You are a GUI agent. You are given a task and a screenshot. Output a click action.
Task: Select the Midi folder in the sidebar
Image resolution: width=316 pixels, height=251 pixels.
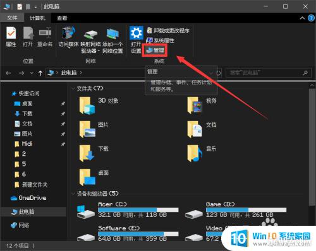23,144
